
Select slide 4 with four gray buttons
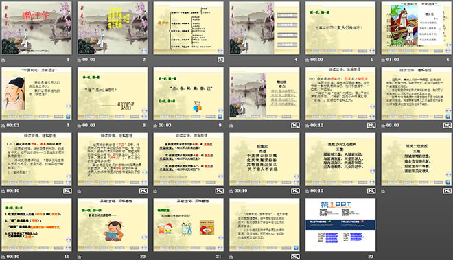point(264,28)
